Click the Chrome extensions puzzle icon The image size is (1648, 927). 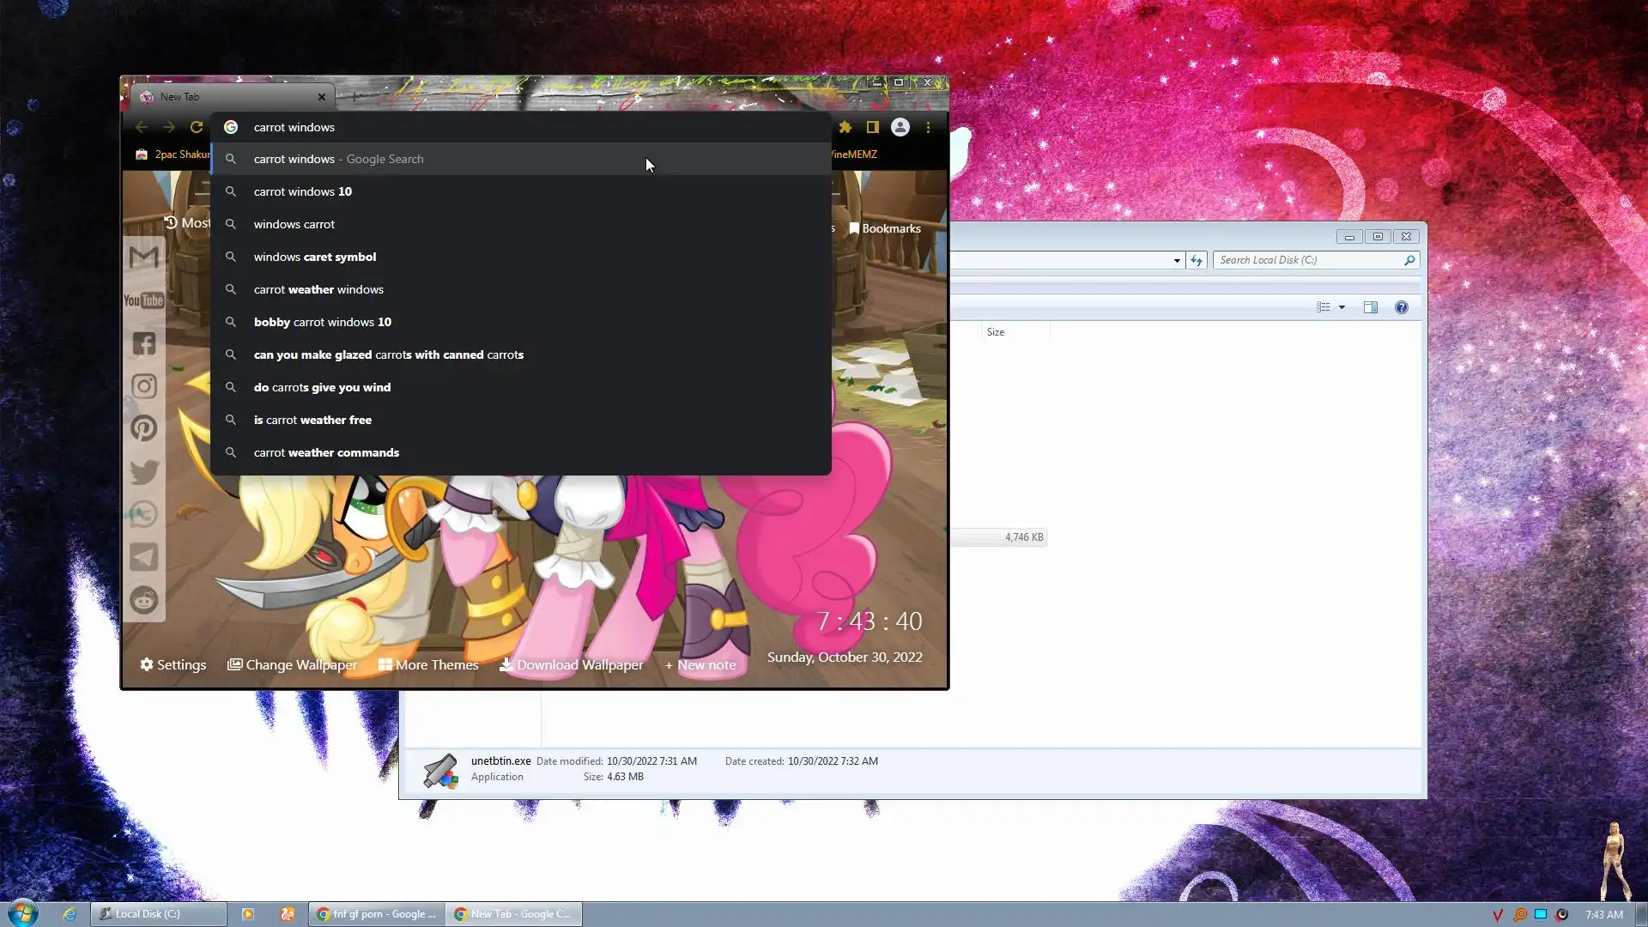845,127
